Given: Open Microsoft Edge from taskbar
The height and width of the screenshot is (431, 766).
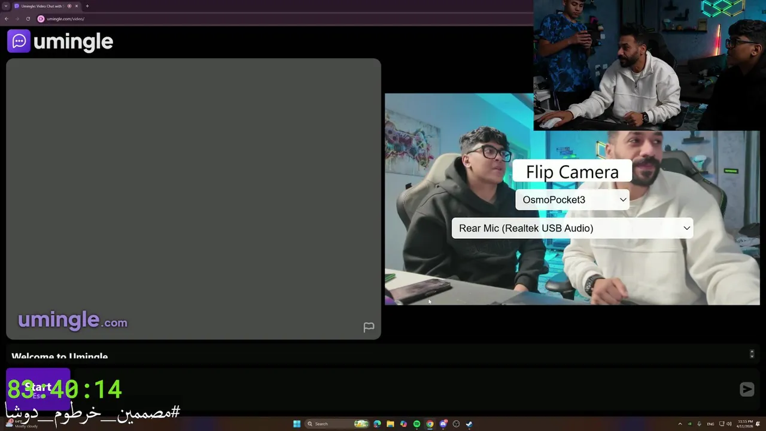Looking at the screenshot, I should point(377,424).
